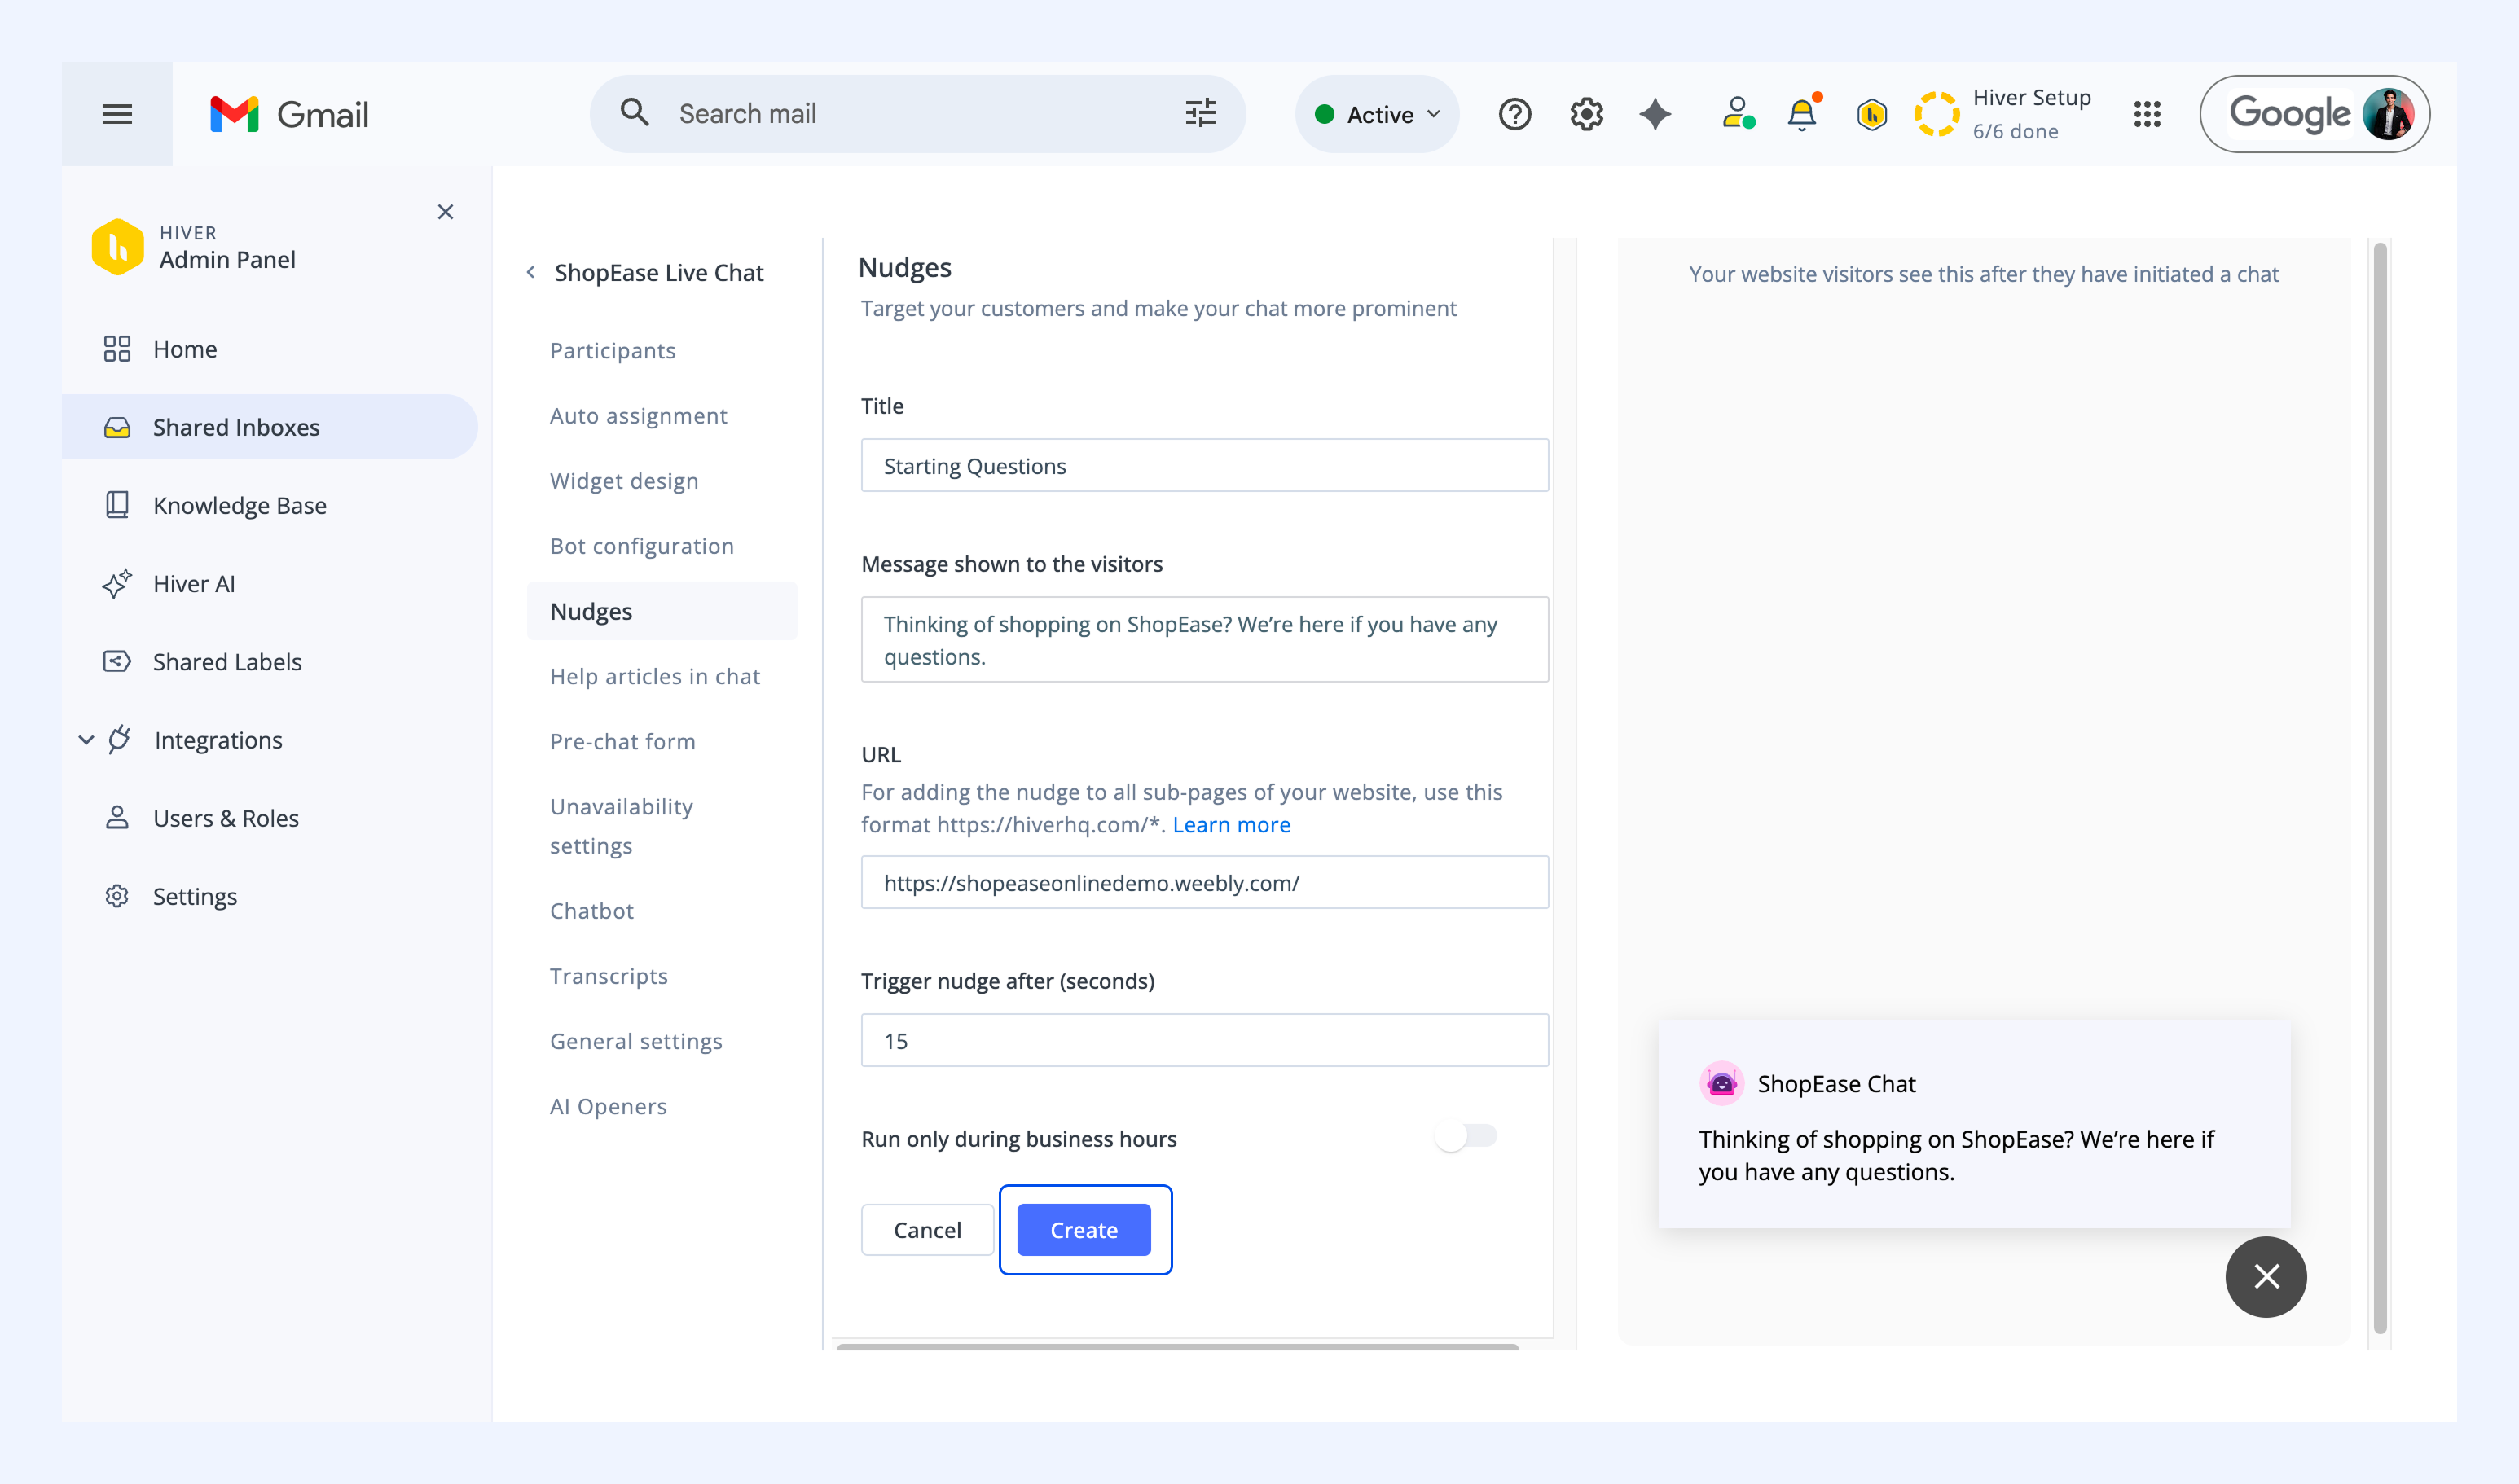Image resolution: width=2519 pixels, height=1484 pixels.
Task: Open the Chatbot tab
Action: (592, 911)
